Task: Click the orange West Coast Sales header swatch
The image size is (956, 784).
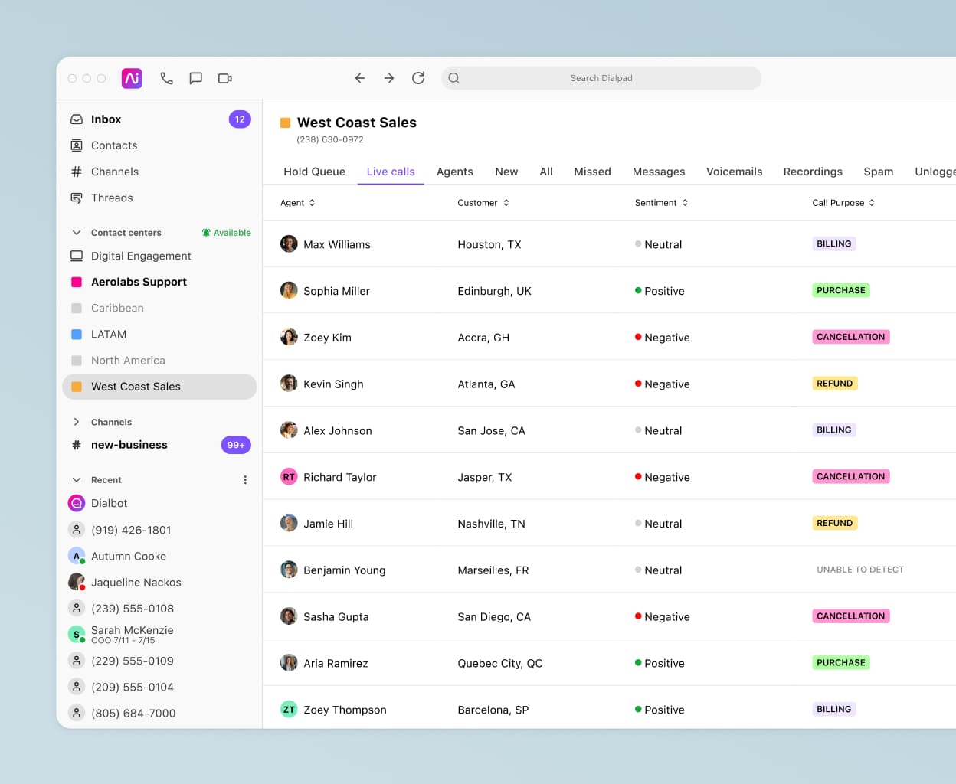Action: pyautogui.click(x=286, y=122)
